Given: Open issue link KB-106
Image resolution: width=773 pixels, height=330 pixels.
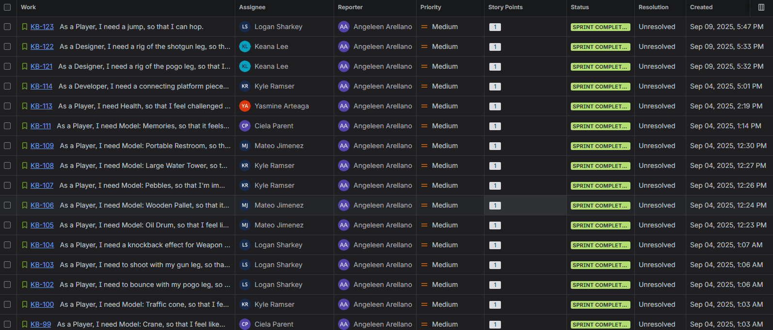Looking at the screenshot, I should coord(42,205).
